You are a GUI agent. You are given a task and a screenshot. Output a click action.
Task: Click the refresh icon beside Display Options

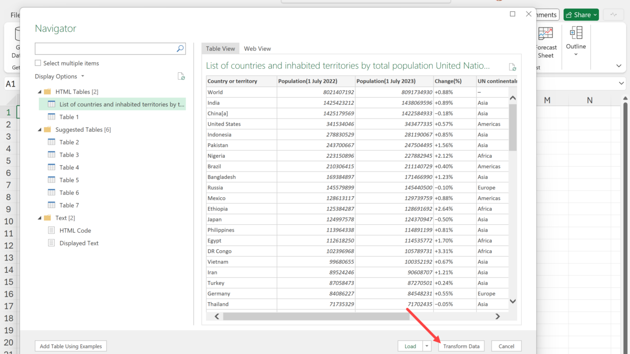[x=181, y=76]
